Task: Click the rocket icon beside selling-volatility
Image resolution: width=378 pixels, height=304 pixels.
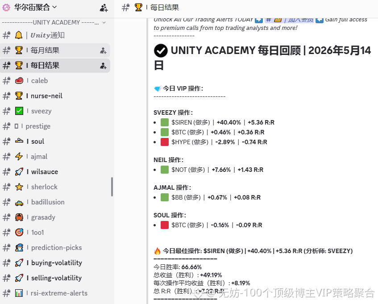Action: 19,278
